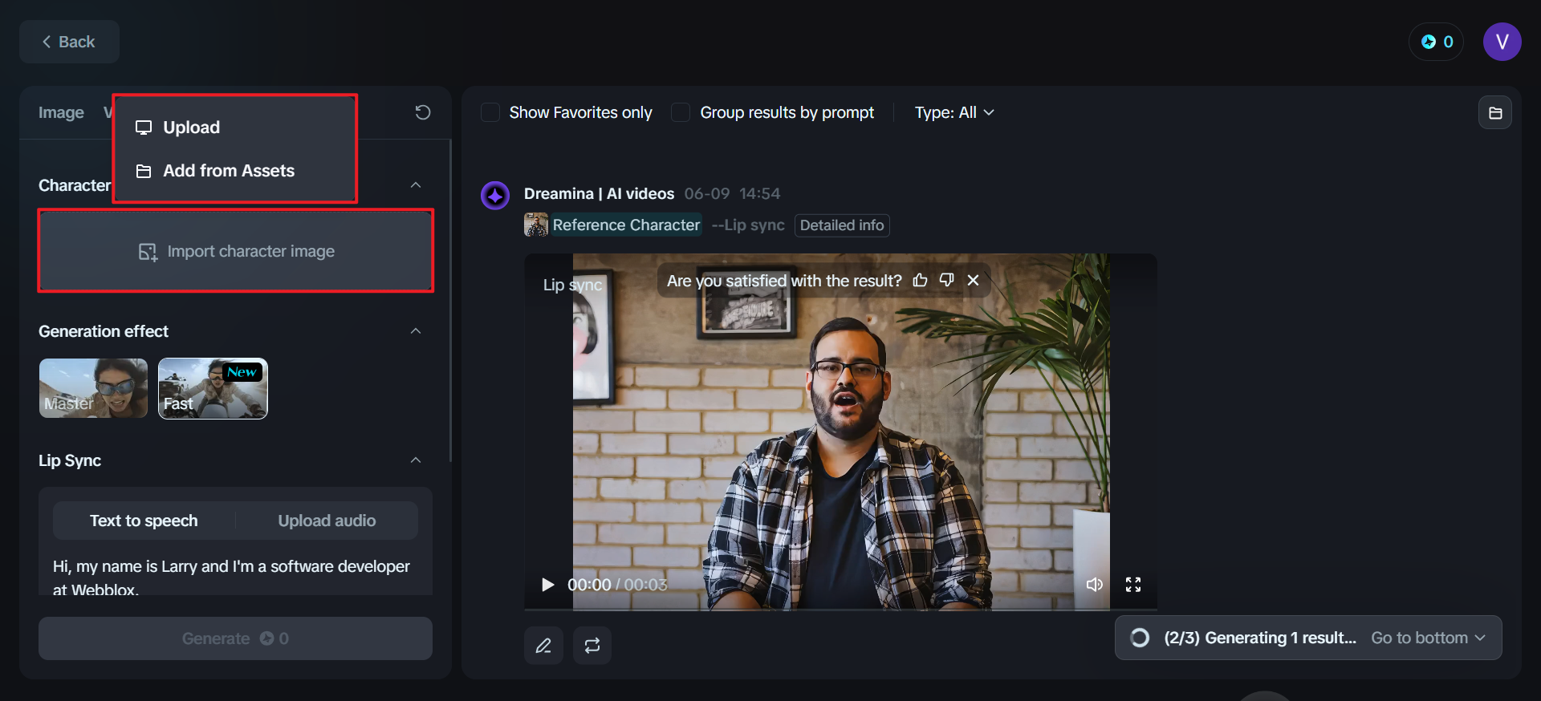Click the regenerate loop icon below video
Image resolution: width=1541 pixels, height=701 pixels.
point(592,646)
